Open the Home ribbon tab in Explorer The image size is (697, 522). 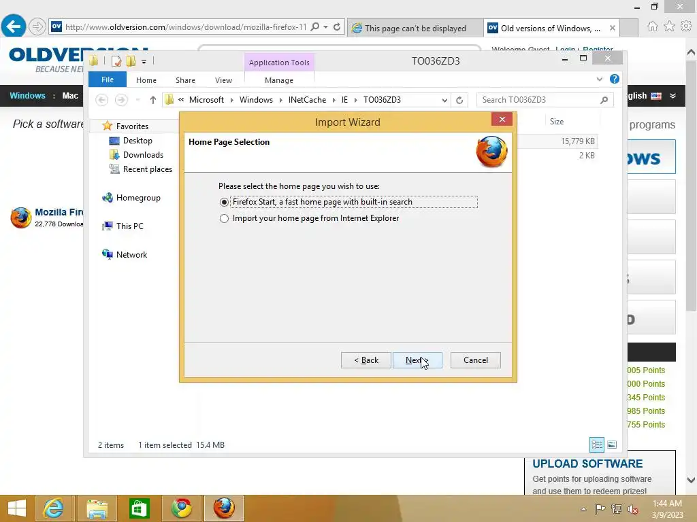146,80
